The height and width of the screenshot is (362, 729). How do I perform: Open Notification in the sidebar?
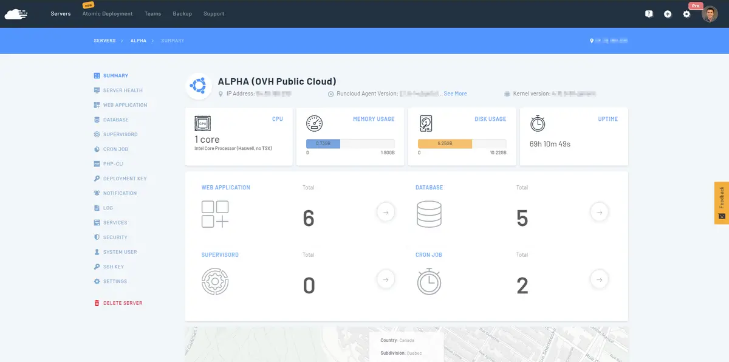115,193
